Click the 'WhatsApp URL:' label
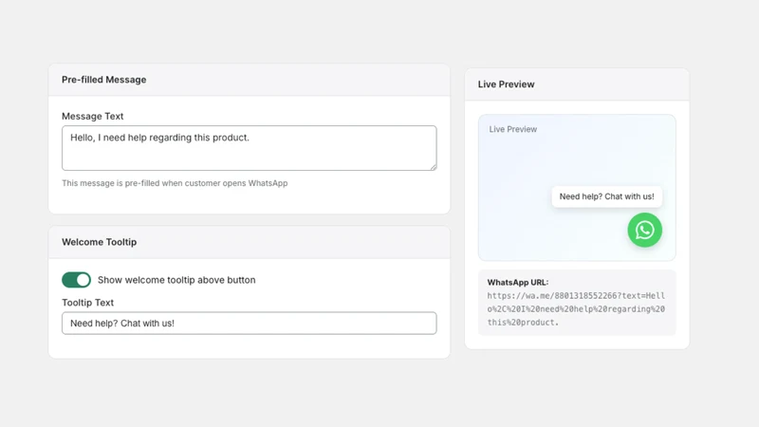Image resolution: width=759 pixels, height=427 pixels. coord(518,282)
